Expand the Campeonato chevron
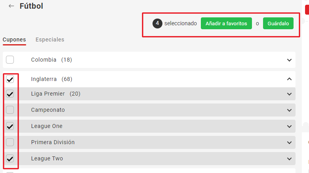 [289, 110]
